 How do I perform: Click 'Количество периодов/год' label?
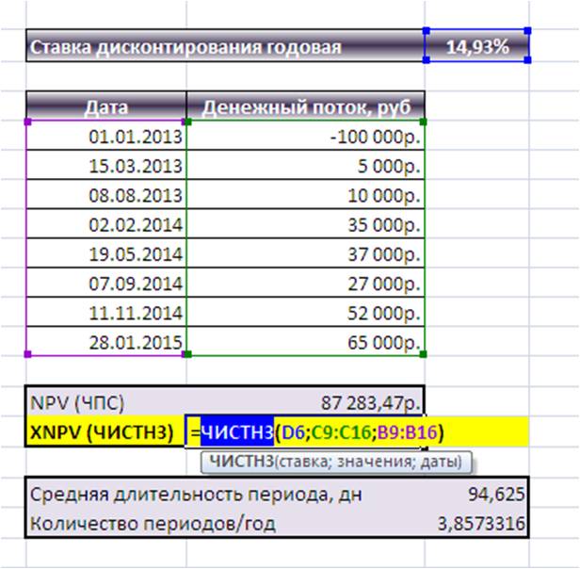pyautogui.click(x=153, y=524)
